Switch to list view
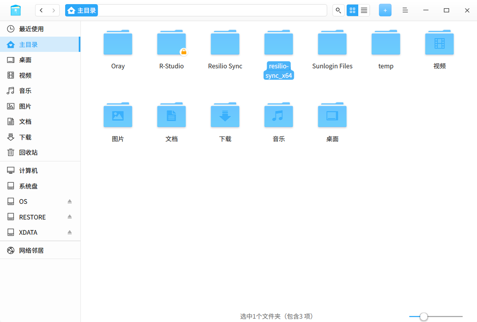This screenshot has height=322, width=477. click(x=364, y=10)
